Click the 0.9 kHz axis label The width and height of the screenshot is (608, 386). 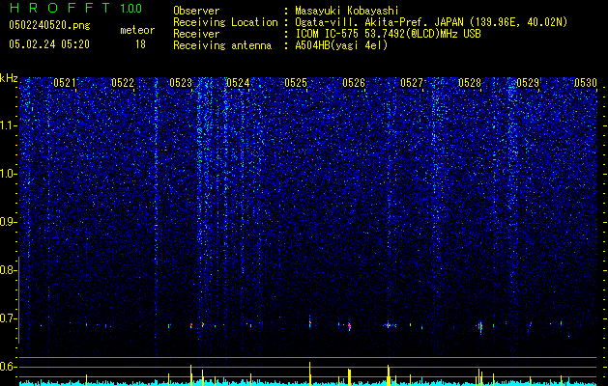point(7,222)
